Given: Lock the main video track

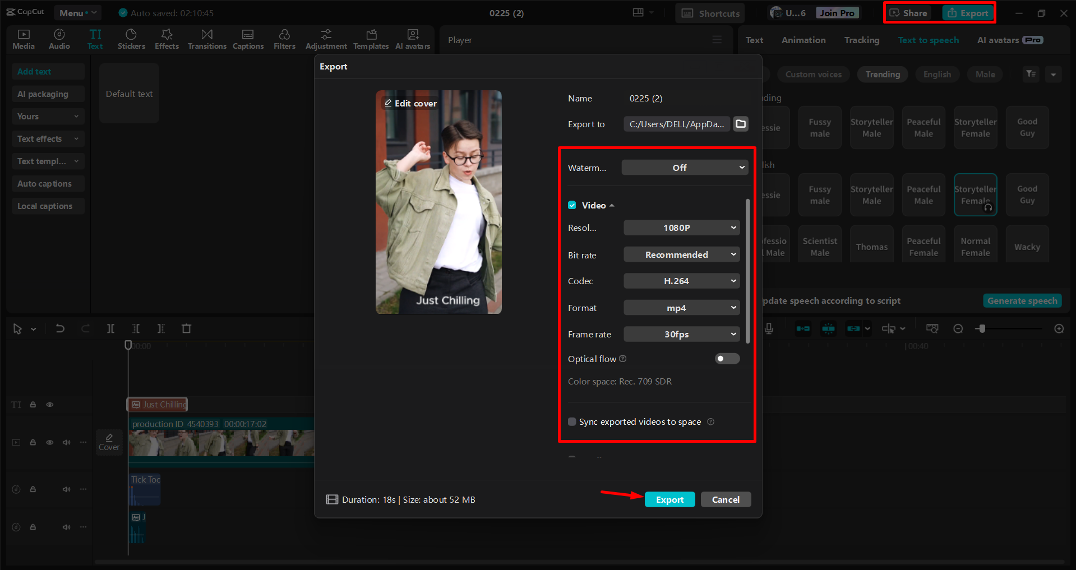Looking at the screenshot, I should (x=33, y=442).
